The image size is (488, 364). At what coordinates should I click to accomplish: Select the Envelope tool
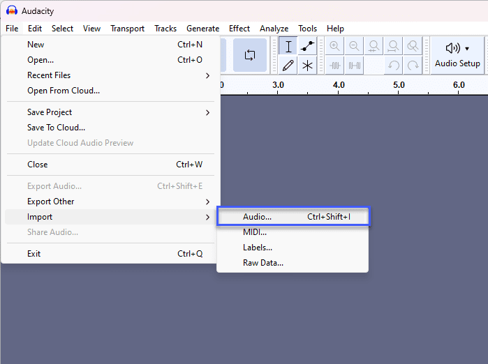pyautogui.click(x=307, y=47)
